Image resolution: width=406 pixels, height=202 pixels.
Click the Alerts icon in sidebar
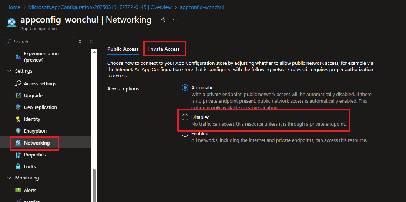[18, 190]
